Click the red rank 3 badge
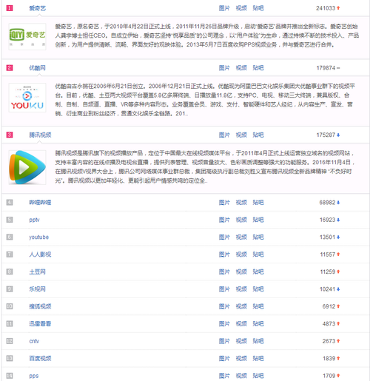 point(10,135)
